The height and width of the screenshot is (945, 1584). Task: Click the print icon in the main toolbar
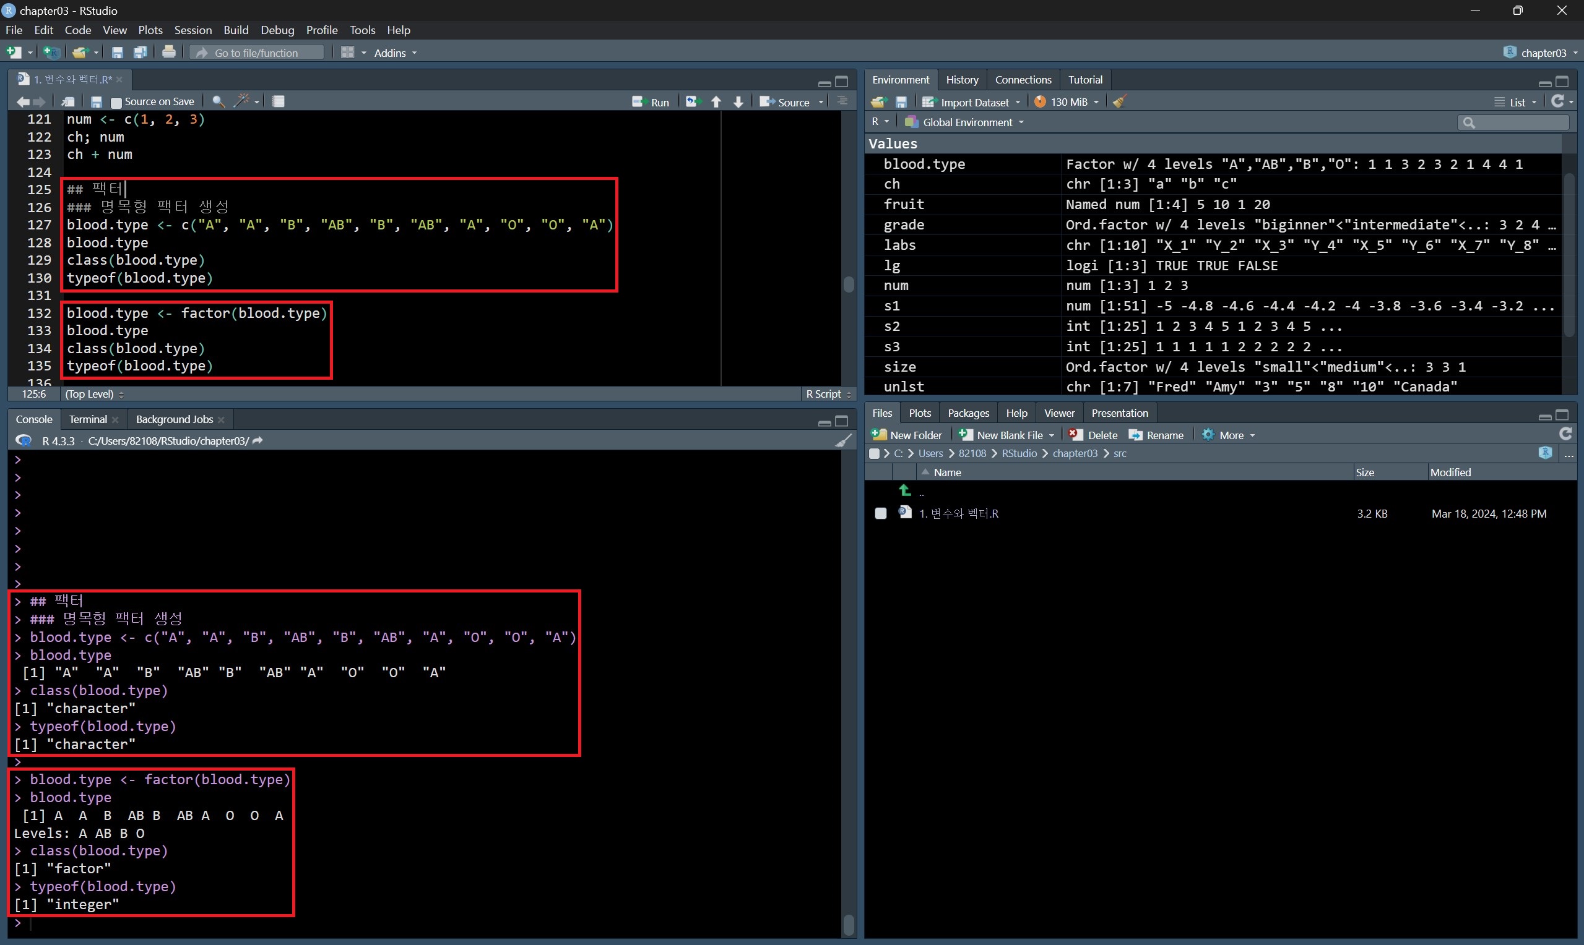[x=169, y=53]
